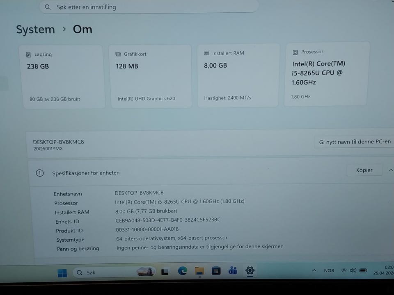
Task: Select the Prosessor value i5-8265U row
Action: pyautogui.click(x=179, y=202)
